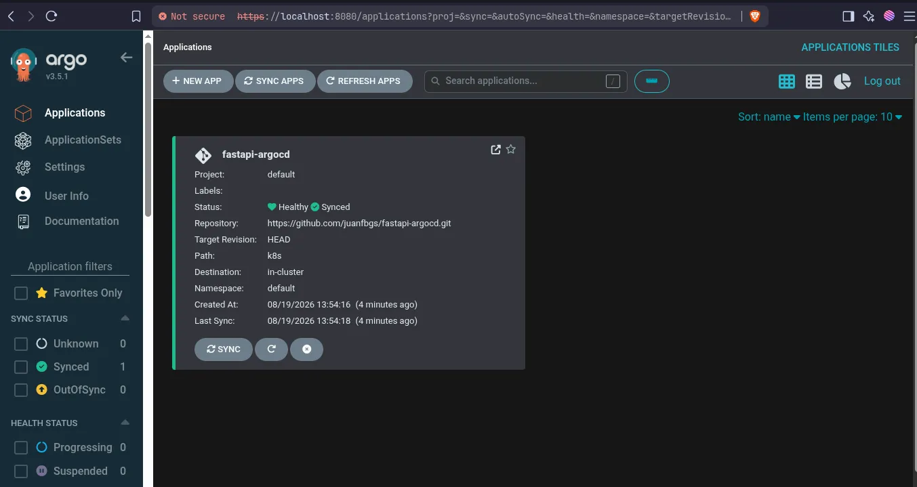Click the REFRESH APPS button
The height and width of the screenshot is (487, 917).
364,81
